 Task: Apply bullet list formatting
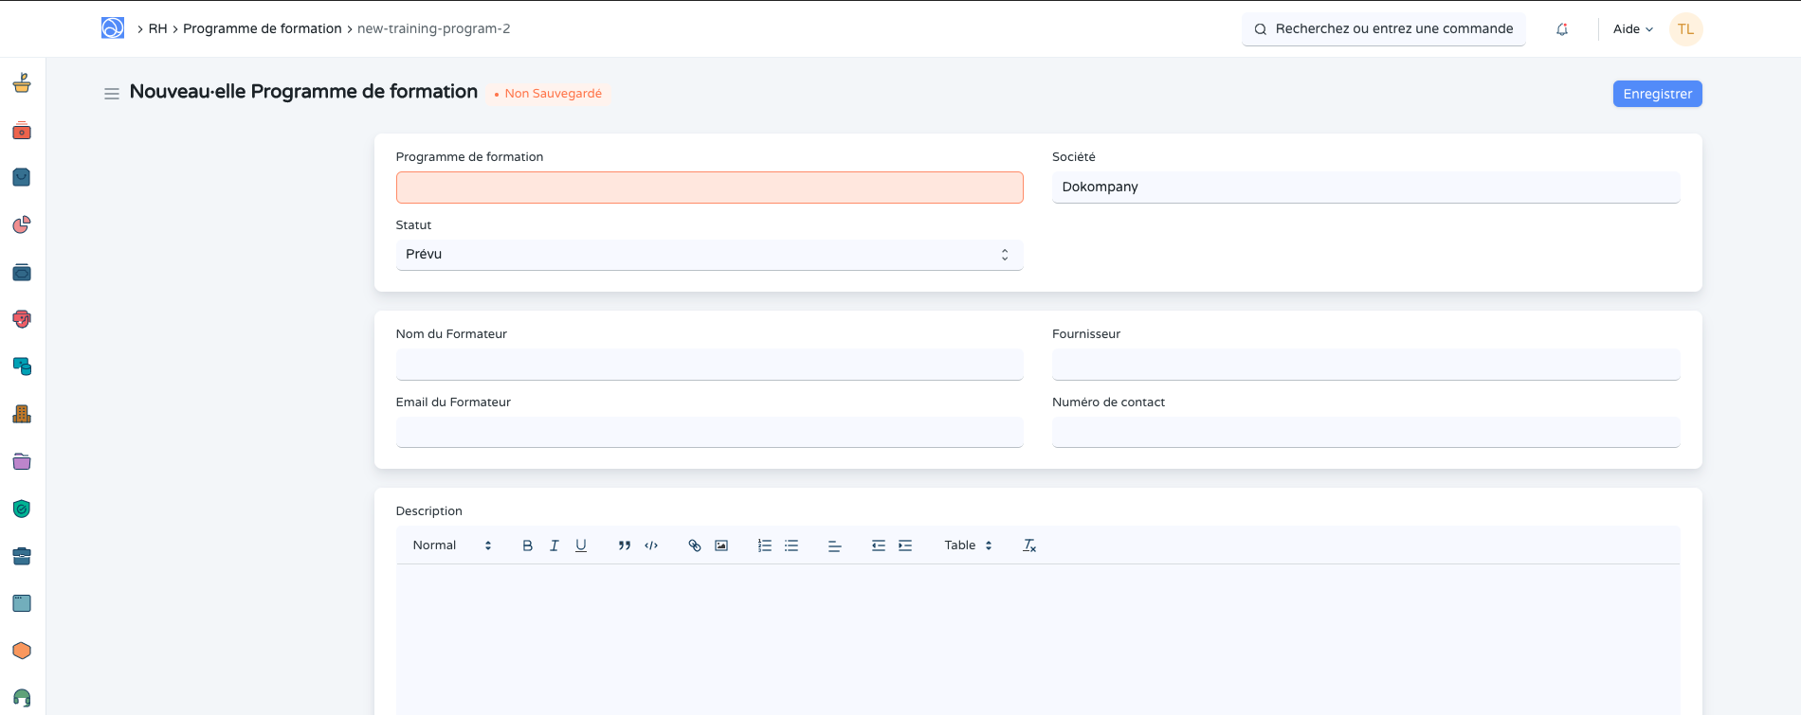(791, 545)
